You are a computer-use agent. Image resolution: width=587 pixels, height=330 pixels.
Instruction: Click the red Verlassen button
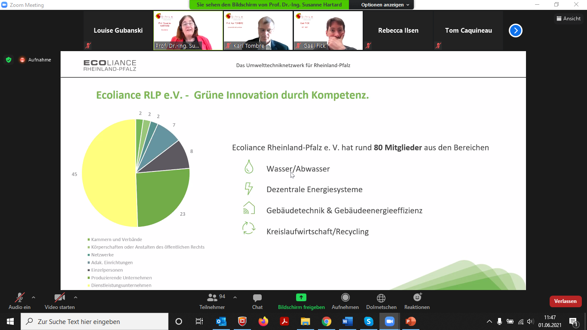566,301
